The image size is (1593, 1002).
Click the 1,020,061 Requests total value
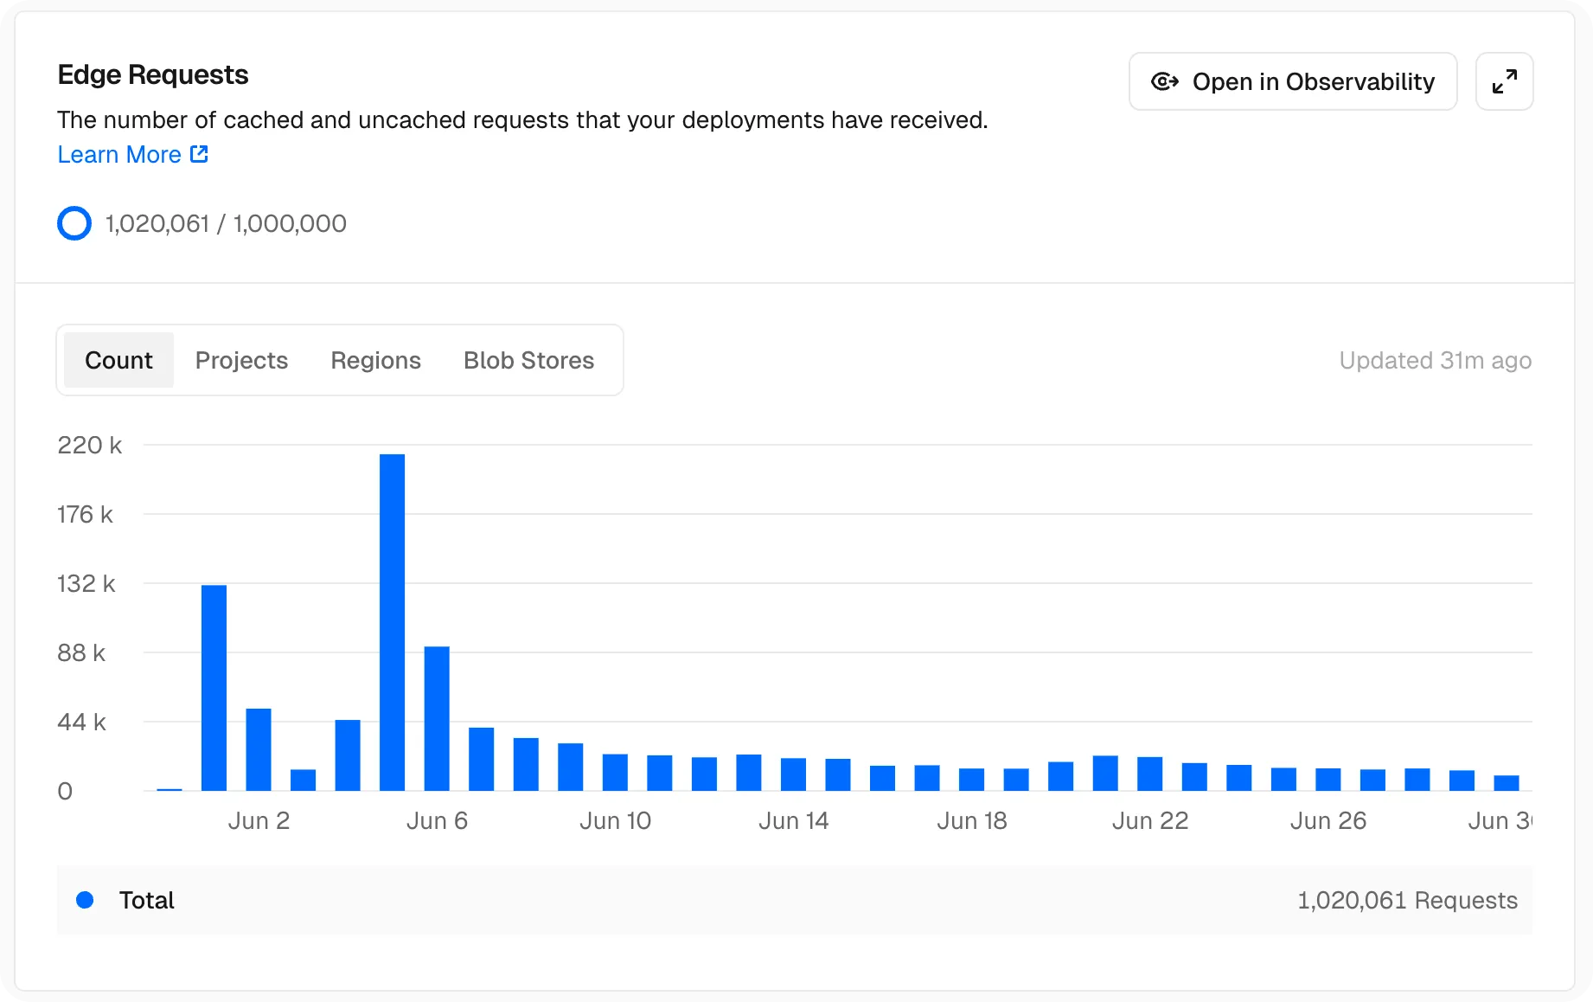(x=1407, y=900)
